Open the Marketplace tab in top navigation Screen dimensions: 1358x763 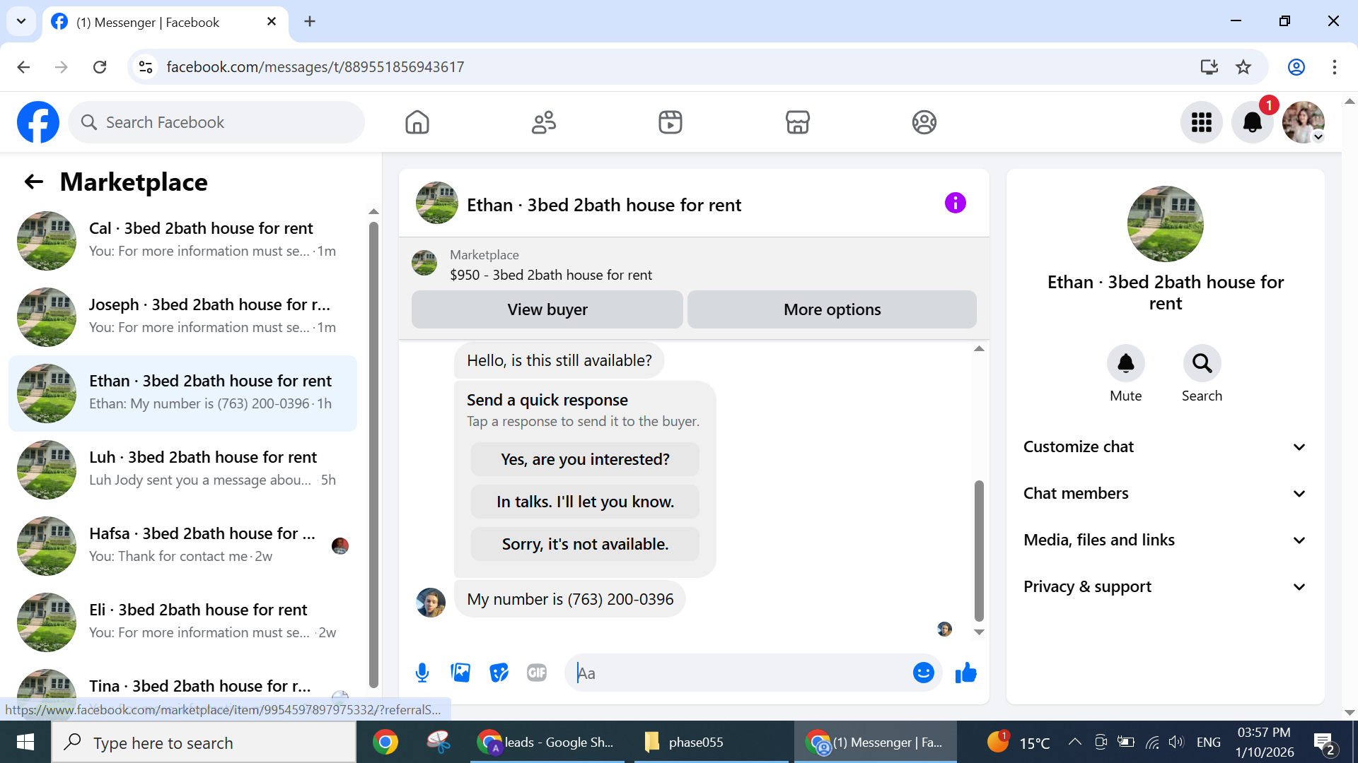click(797, 122)
